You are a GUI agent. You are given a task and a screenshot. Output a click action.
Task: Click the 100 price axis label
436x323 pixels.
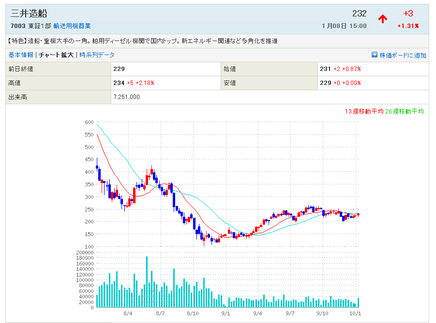click(x=89, y=246)
